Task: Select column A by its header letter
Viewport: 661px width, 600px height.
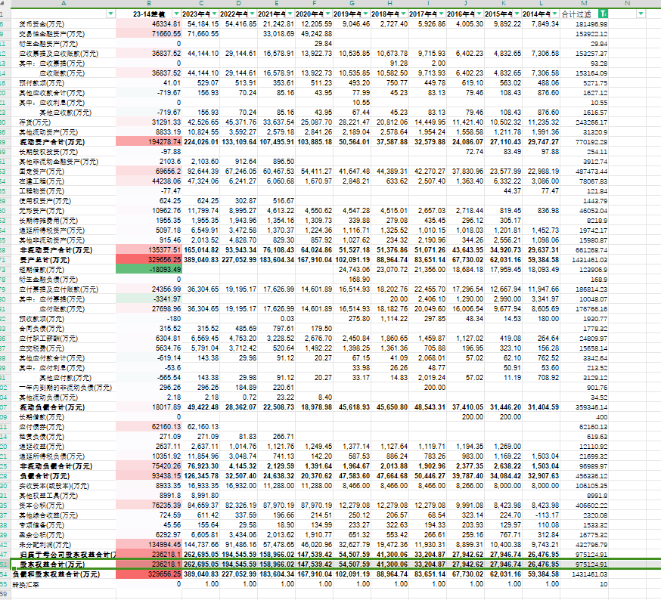Action: 64,3
